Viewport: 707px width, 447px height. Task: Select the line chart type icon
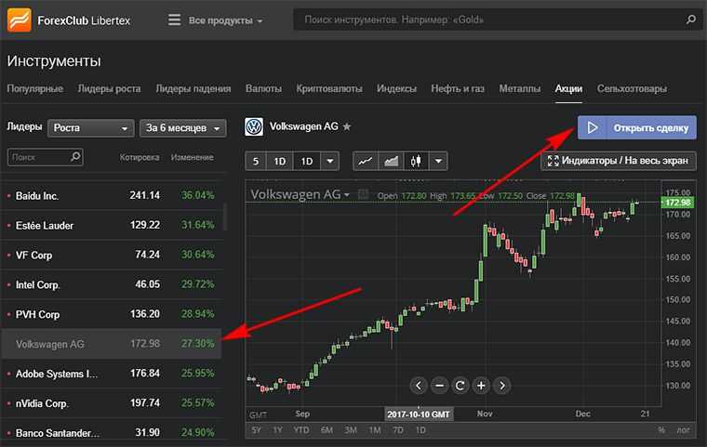point(365,161)
